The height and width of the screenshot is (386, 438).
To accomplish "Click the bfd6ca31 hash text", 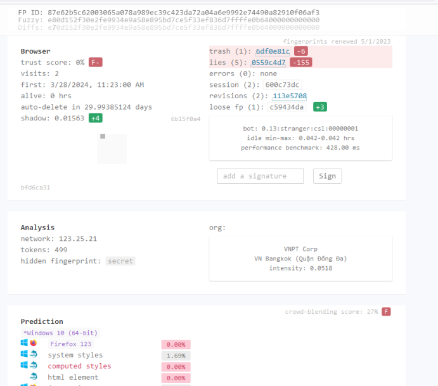I will click(x=35, y=188).
